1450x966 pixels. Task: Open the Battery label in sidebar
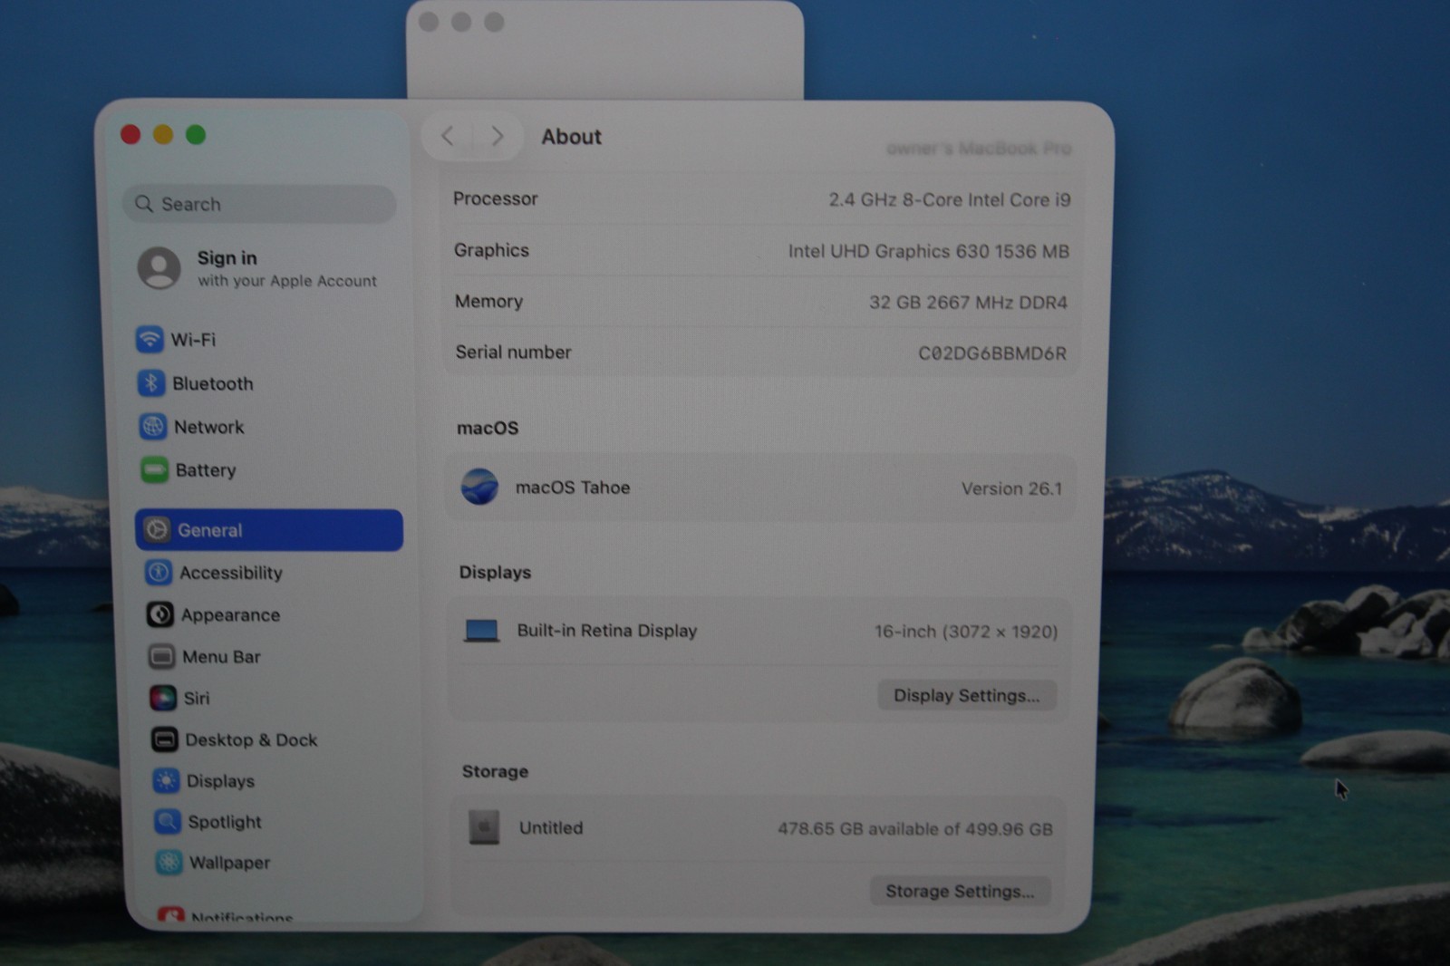206,470
